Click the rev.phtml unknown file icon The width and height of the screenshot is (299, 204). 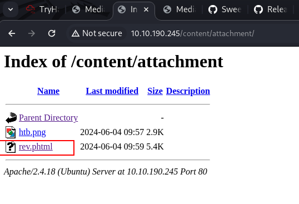[11, 147]
